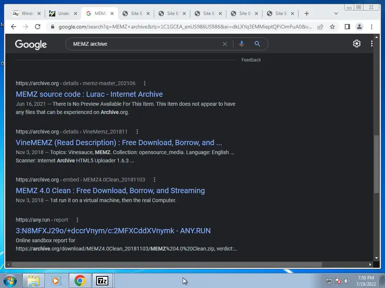Open Google apps dots menu
Viewport: 385px width, 288px height.
tap(372, 43)
